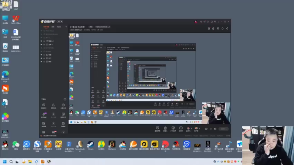
Task: Click the share icon at top right of preview
Action: click(x=227, y=29)
